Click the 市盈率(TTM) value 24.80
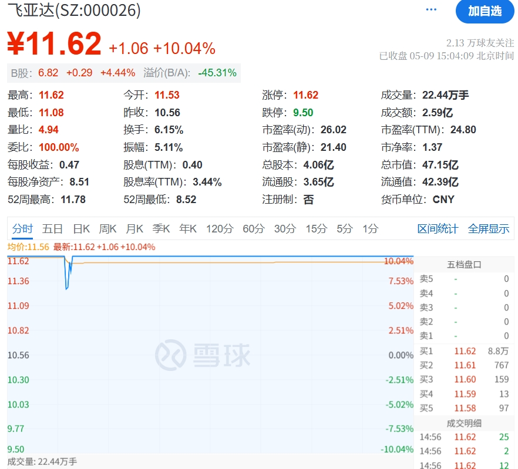 [463, 130]
